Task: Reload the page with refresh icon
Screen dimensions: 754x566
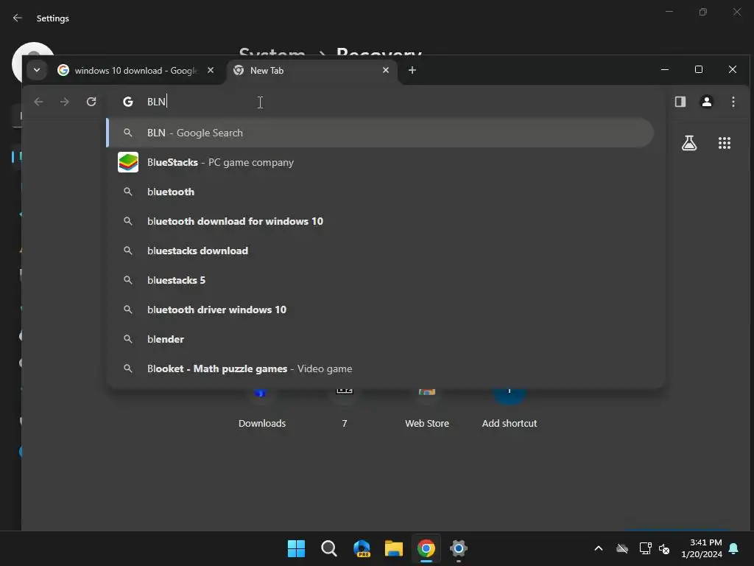Action: click(x=91, y=102)
